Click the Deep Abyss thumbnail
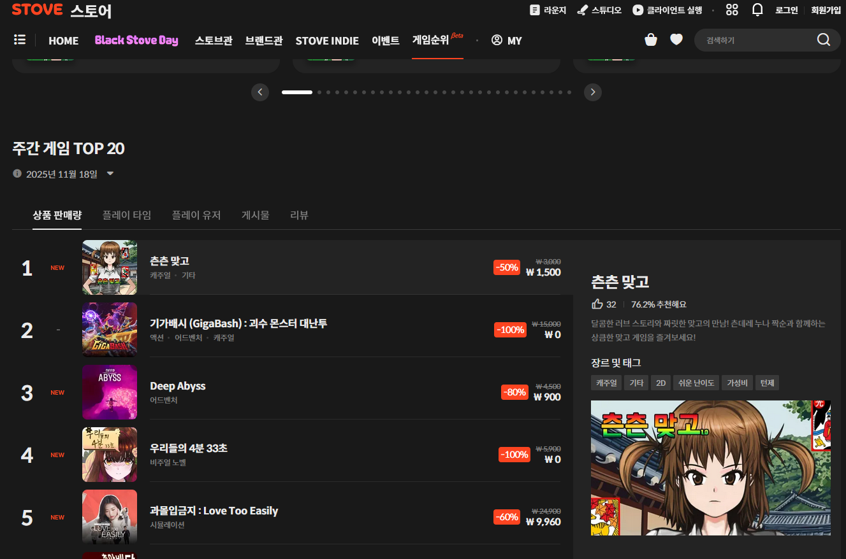This screenshot has height=559, width=846. click(x=110, y=392)
